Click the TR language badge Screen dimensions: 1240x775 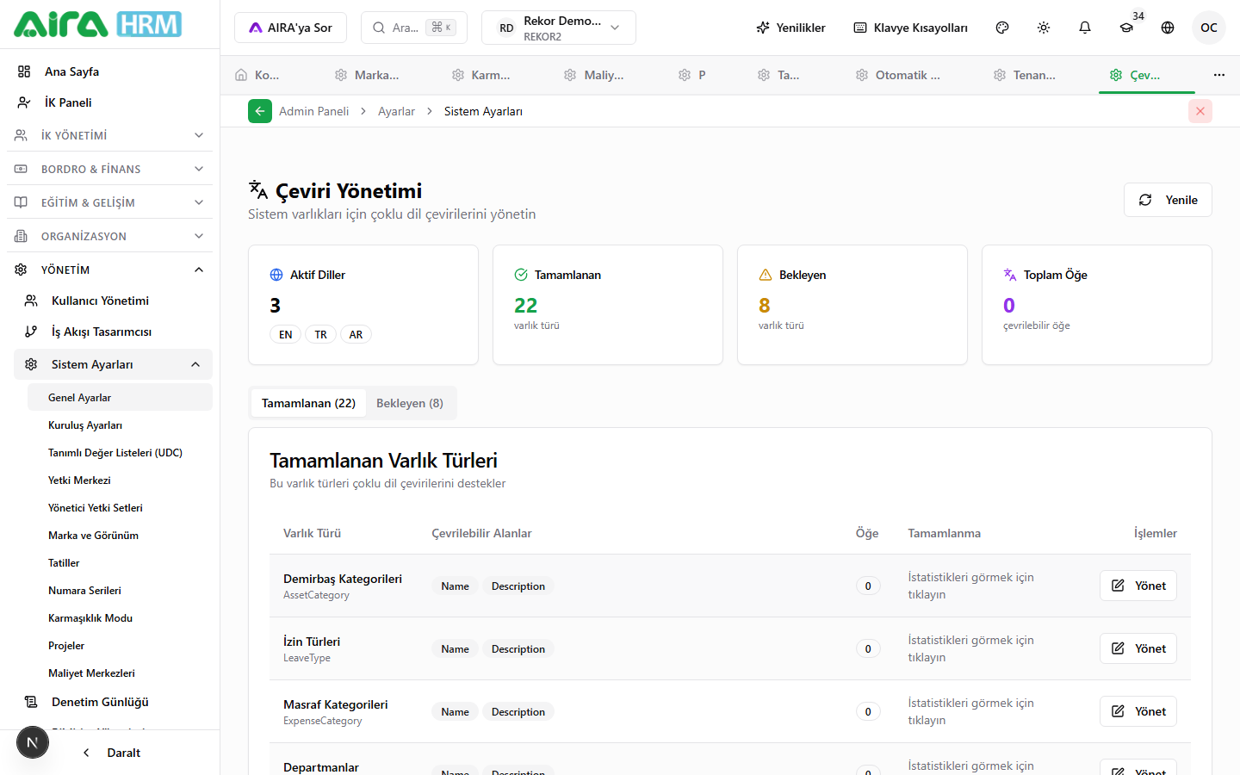point(321,335)
